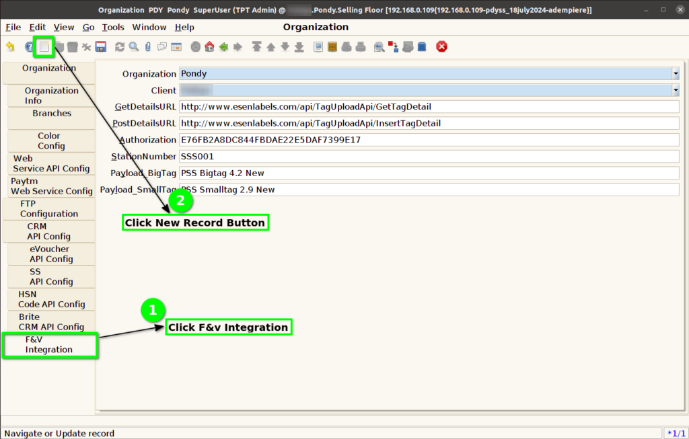Click the Print toolbar icon
Screen dimensions: 689x439
click(361, 46)
